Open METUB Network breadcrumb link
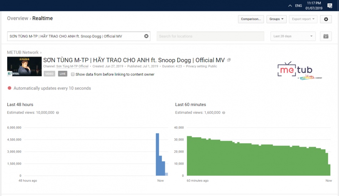This screenshot has width=339, height=196. point(23,52)
